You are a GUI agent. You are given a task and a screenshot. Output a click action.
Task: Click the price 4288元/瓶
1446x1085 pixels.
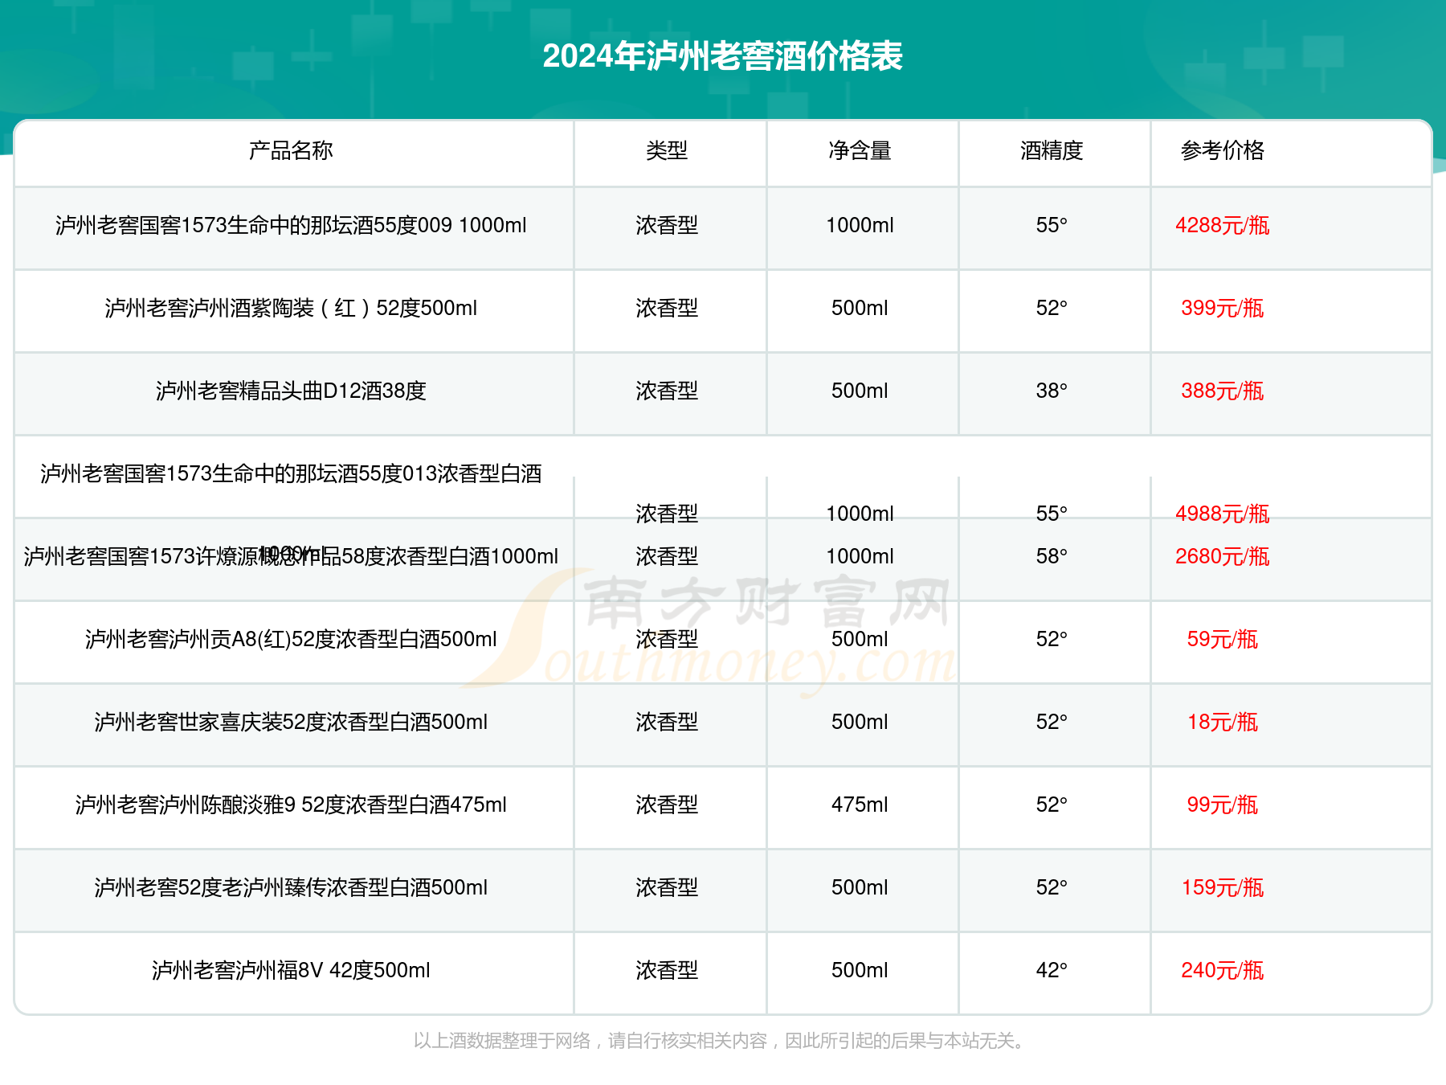pos(1223,225)
